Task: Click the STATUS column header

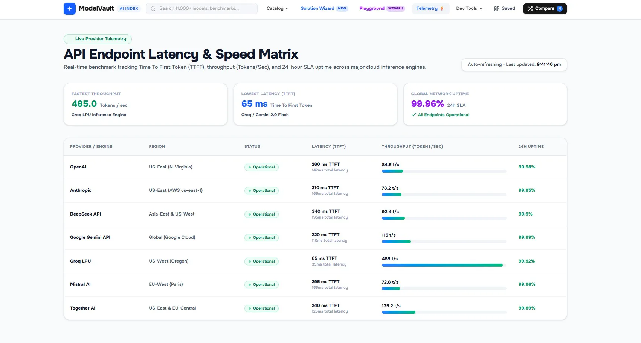Action: pyautogui.click(x=252, y=147)
